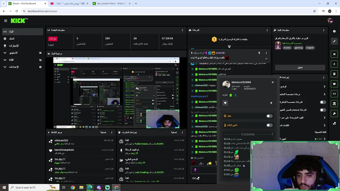Click the Arabic tag chip
Image resolution: width=340 pixels, height=191 pixels.
287,48
